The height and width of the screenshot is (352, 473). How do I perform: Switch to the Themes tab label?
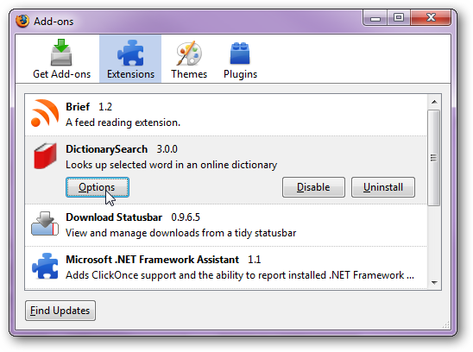point(189,74)
